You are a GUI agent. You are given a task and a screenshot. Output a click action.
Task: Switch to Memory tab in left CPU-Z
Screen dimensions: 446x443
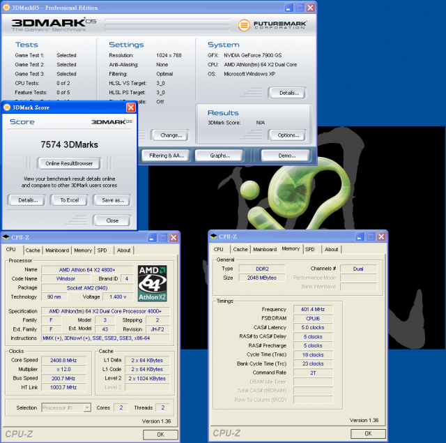(83, 250)
